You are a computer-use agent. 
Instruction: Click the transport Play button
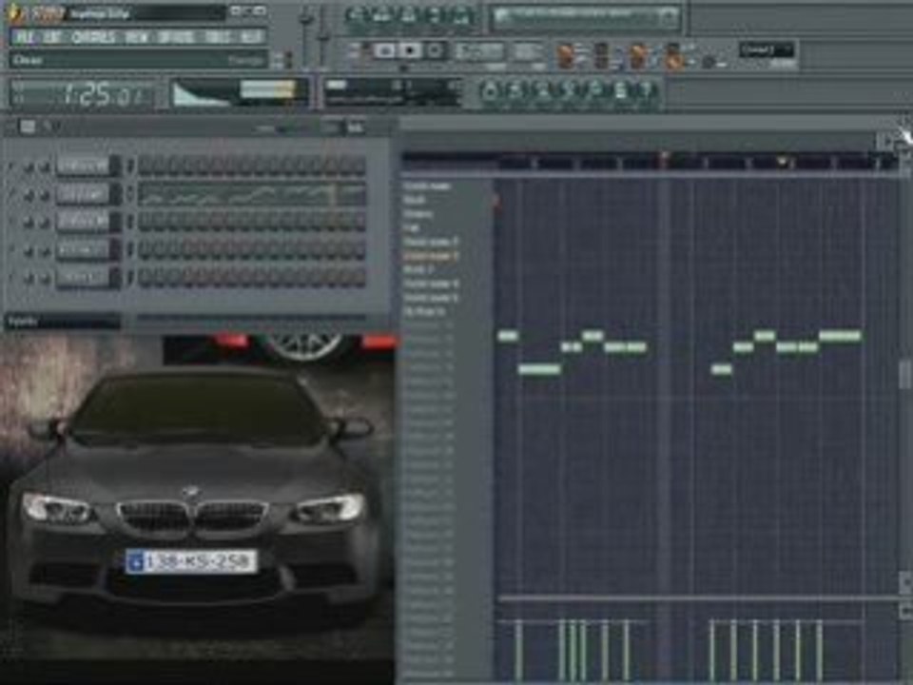pyautogui.click(x=384, y=50)
